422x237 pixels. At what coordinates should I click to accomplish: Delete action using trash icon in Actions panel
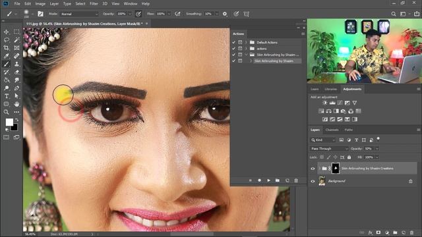pyautogui.click(x=296, y=180)
